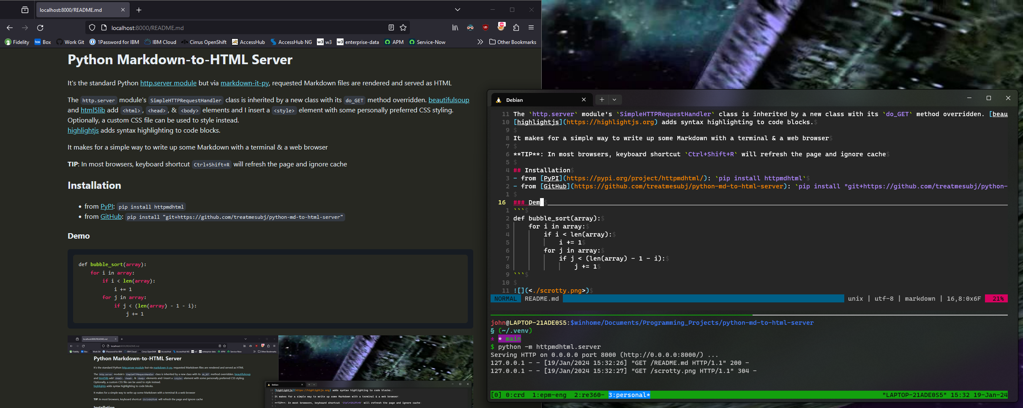Go forward one page in Firefox
This screenshot has height=408, width=1023.
pos(25,28)
